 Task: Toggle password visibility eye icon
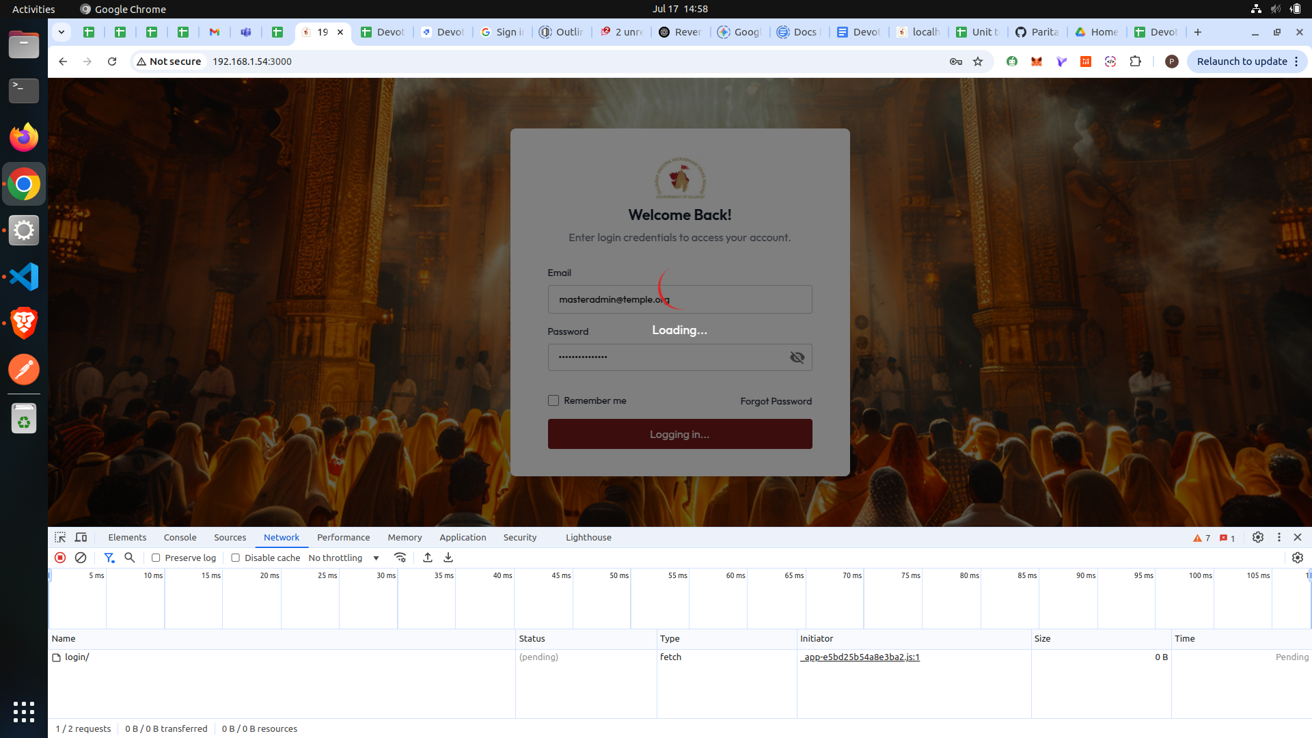pos(797,357)
